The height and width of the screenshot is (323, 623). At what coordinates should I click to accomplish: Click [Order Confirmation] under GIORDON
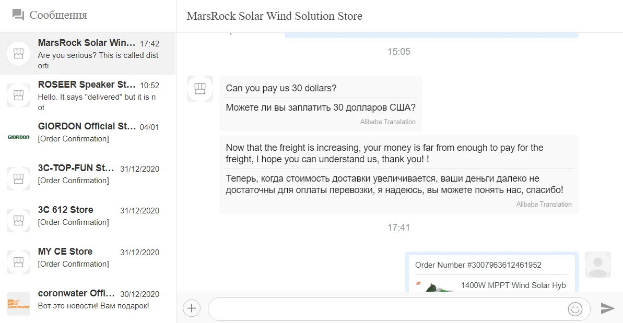(x=74, y=138)
